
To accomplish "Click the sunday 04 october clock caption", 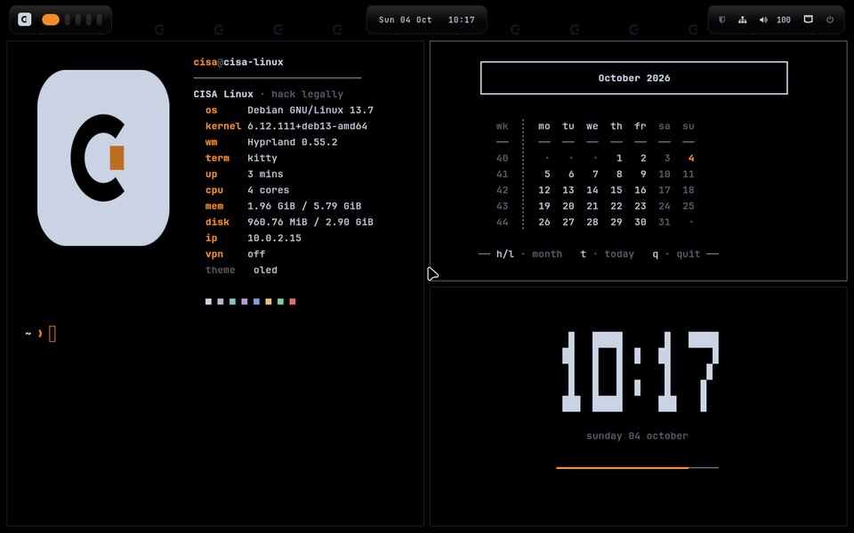I will pyautogui.click(x=637, y=435).
